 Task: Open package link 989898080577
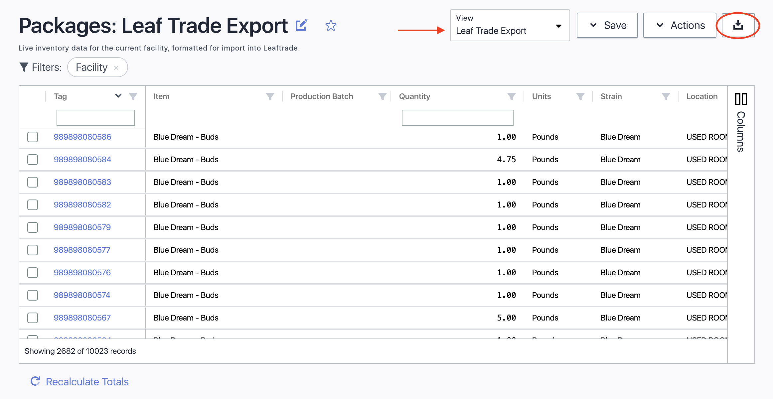[82, 250]
